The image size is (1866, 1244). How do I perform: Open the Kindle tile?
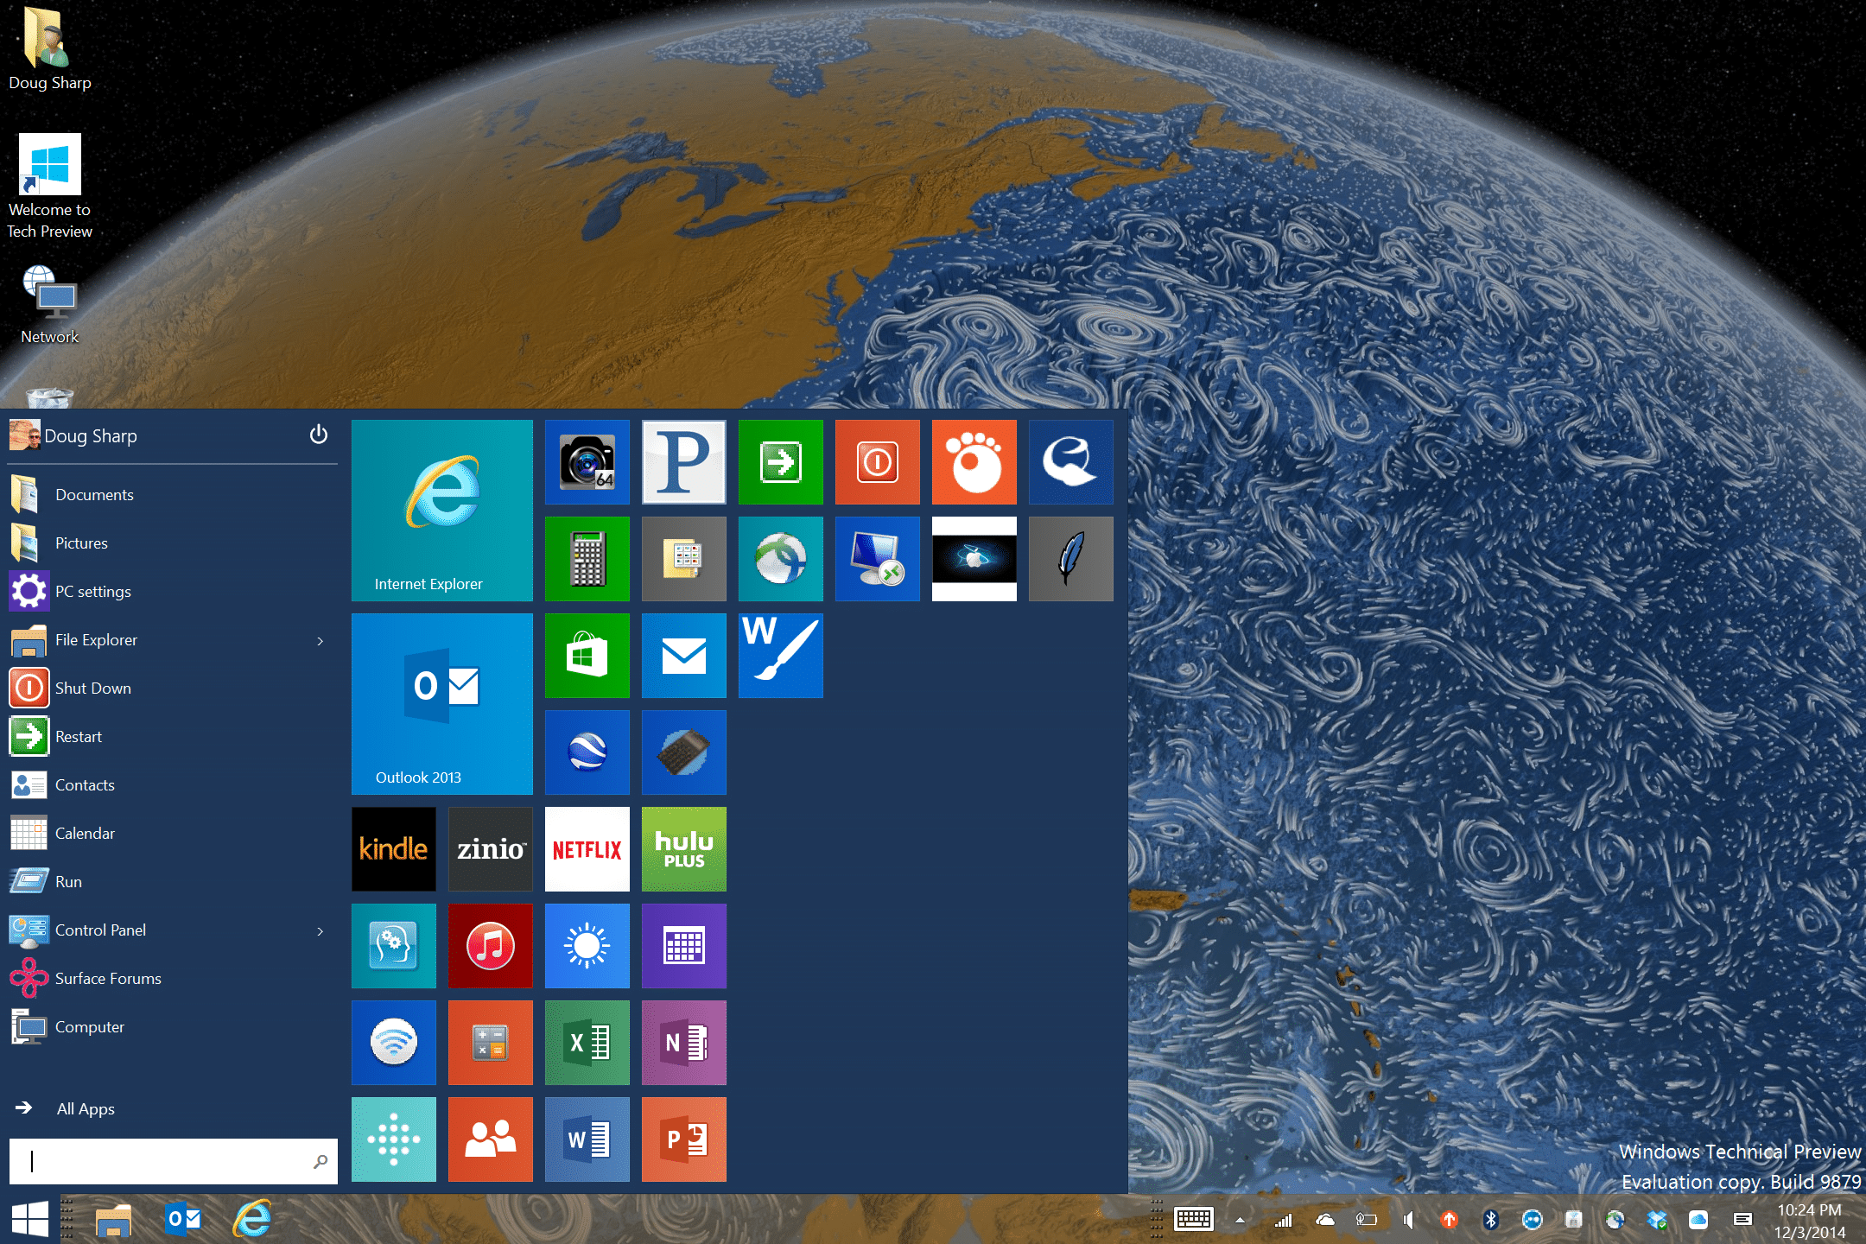[394, 849]
